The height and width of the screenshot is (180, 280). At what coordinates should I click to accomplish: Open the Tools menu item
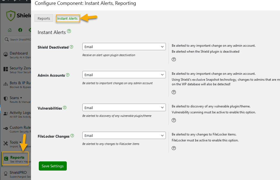tap(17, 144)
